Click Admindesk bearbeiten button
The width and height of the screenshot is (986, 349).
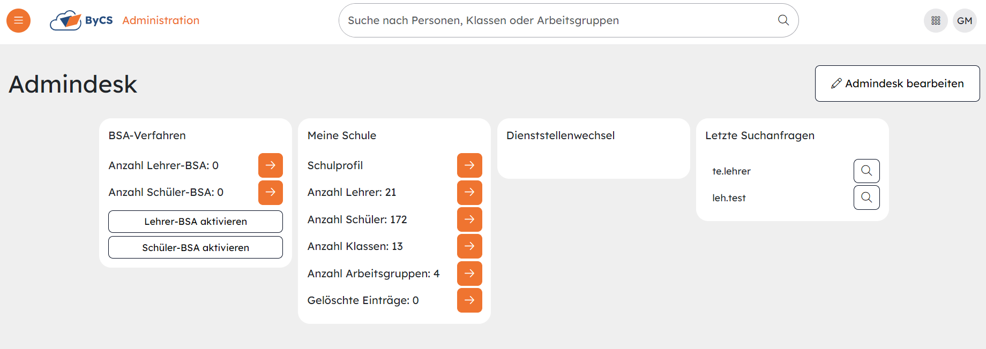tap(897, 84)
